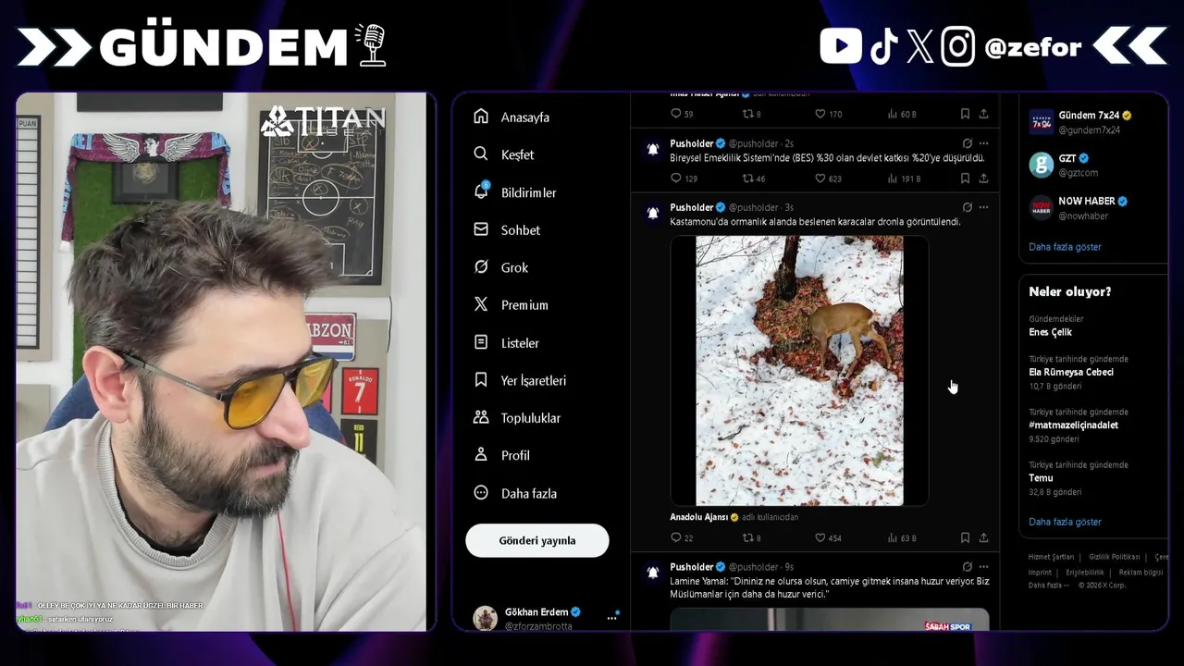Click the Gönderi yayınla button
The image size is (1184, 666).
click(537, 540)
